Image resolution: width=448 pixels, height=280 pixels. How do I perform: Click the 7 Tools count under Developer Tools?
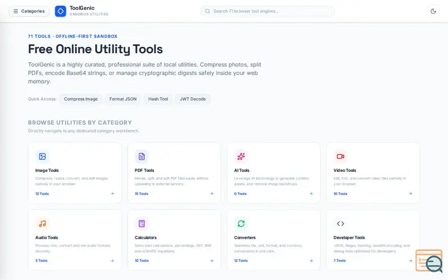click(339, 260)
